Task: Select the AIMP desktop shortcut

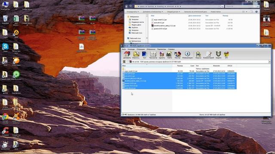Action: coord(16,33)
